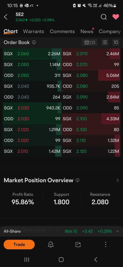Change order book depth from 10
This screenshot has height=267, width=123.
[116, 42]
